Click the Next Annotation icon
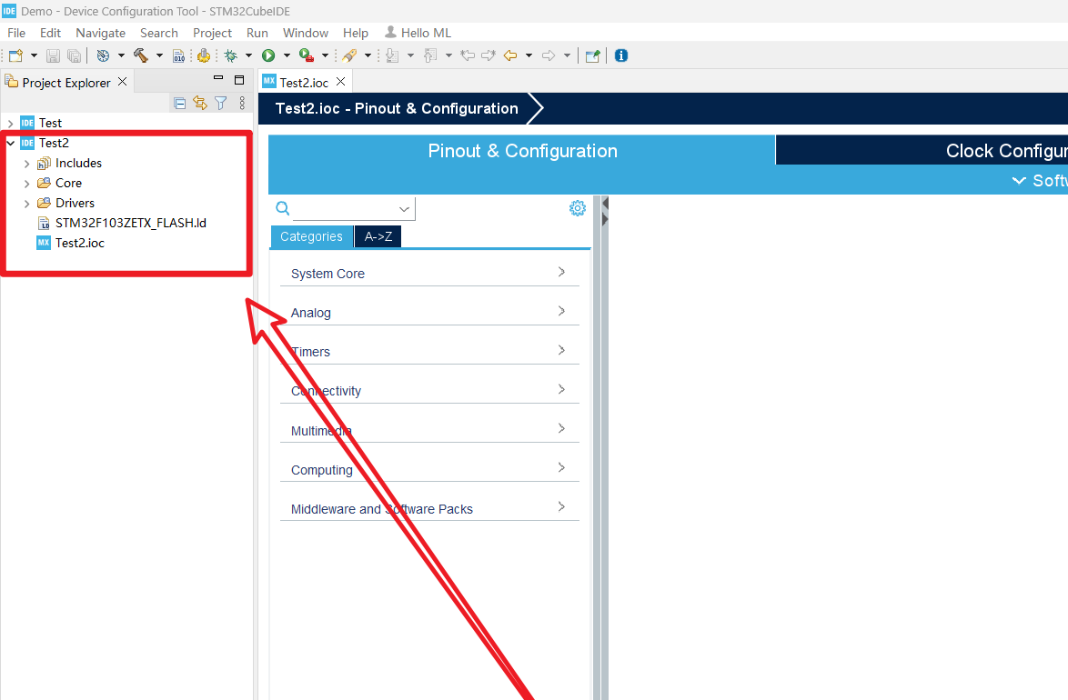This screenshot has height=700, width=1068. coord(392,55)
